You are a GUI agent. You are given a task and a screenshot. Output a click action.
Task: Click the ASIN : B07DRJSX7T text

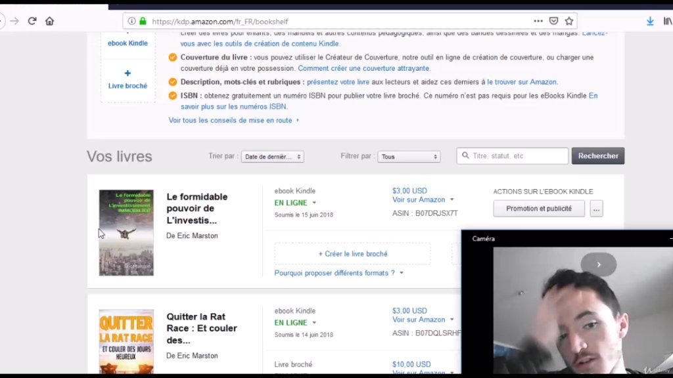tap(425, 213)
